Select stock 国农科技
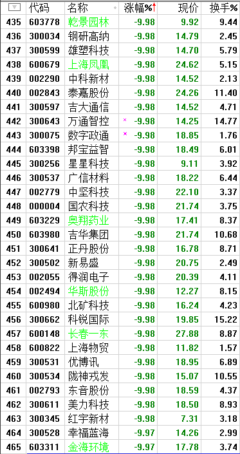This screenshot has height=454, width=240. [89, 207]
